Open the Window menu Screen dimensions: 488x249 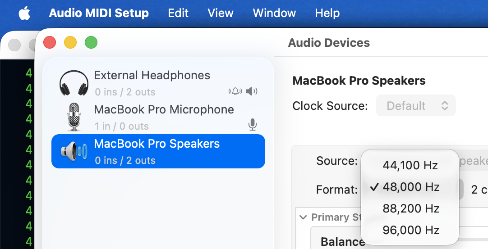coord(274,14)
